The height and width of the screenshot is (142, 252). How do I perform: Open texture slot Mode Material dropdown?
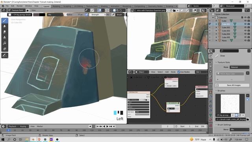[x=239, y=67]
